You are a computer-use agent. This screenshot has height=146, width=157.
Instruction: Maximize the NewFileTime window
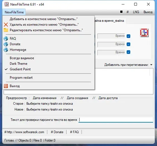click(136, 4)
